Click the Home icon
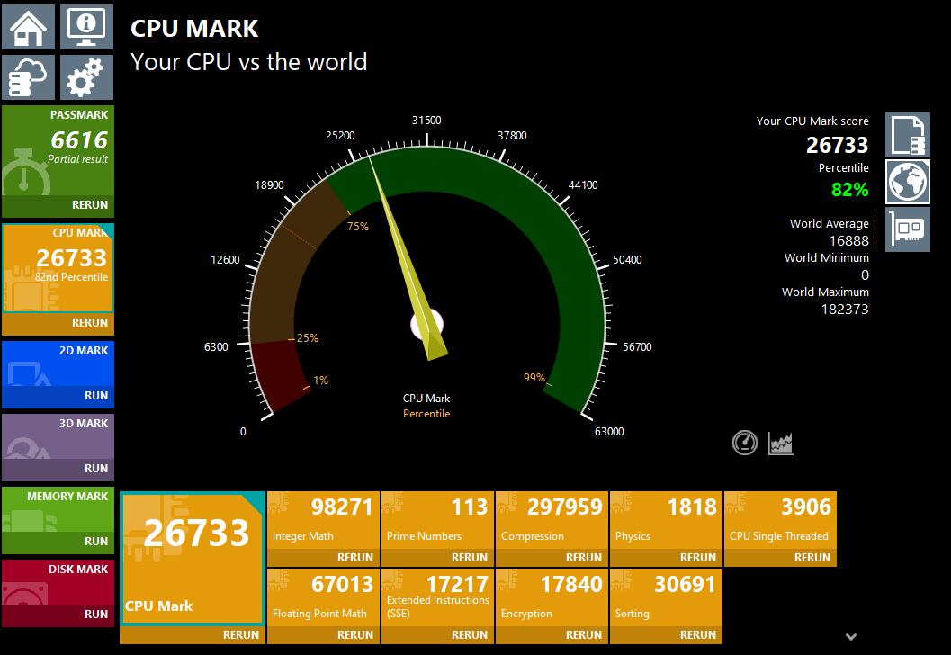 (x=28, y=27)
